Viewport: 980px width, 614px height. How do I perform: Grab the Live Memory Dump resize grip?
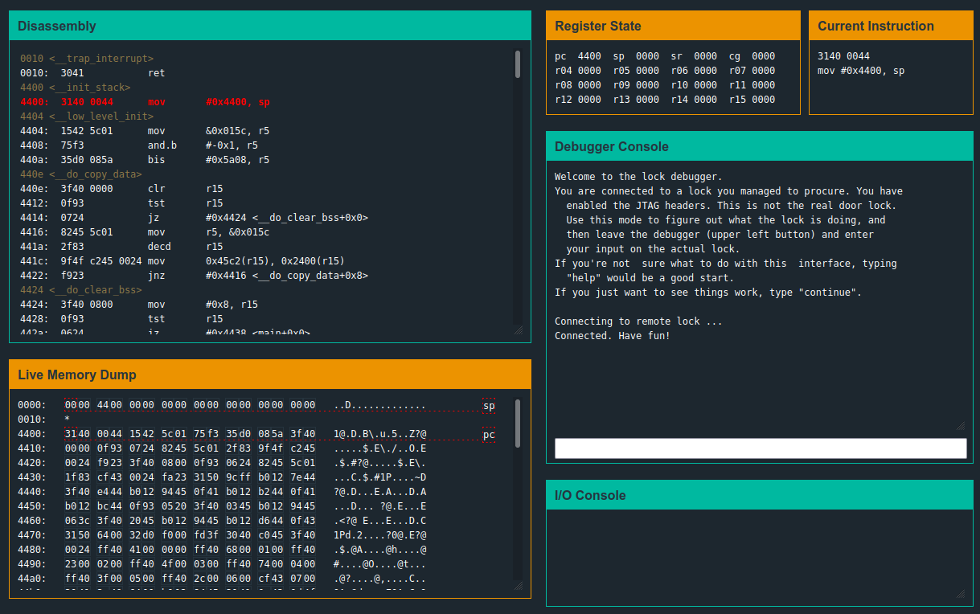click(x=518, y=585)
